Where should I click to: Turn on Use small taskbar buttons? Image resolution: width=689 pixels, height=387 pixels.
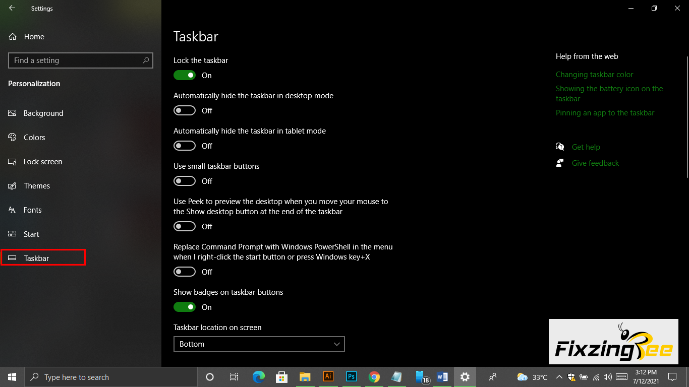point(185,181)
